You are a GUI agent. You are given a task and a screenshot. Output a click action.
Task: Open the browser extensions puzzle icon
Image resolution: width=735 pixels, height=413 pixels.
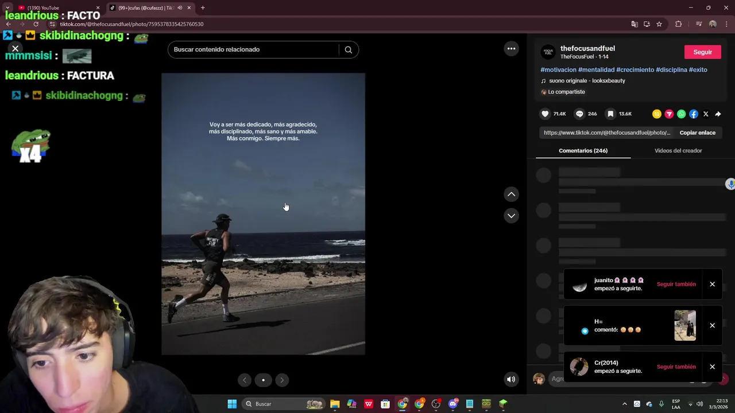click(x=678, y=24)
